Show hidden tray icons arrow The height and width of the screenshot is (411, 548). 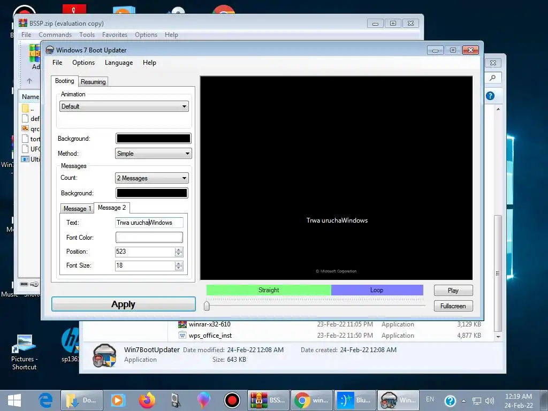tap(464, 401)
